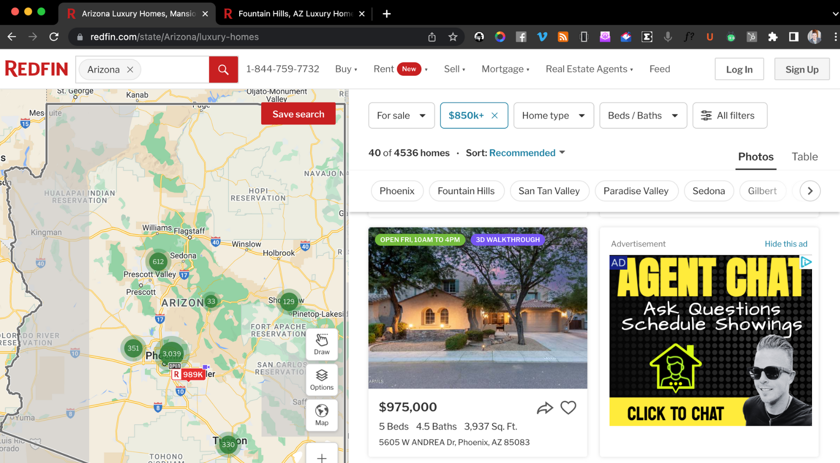Select Arizona Luxury Homes browser tab
The width and height of the screenshot is (840, 463).
click(137, 14)
